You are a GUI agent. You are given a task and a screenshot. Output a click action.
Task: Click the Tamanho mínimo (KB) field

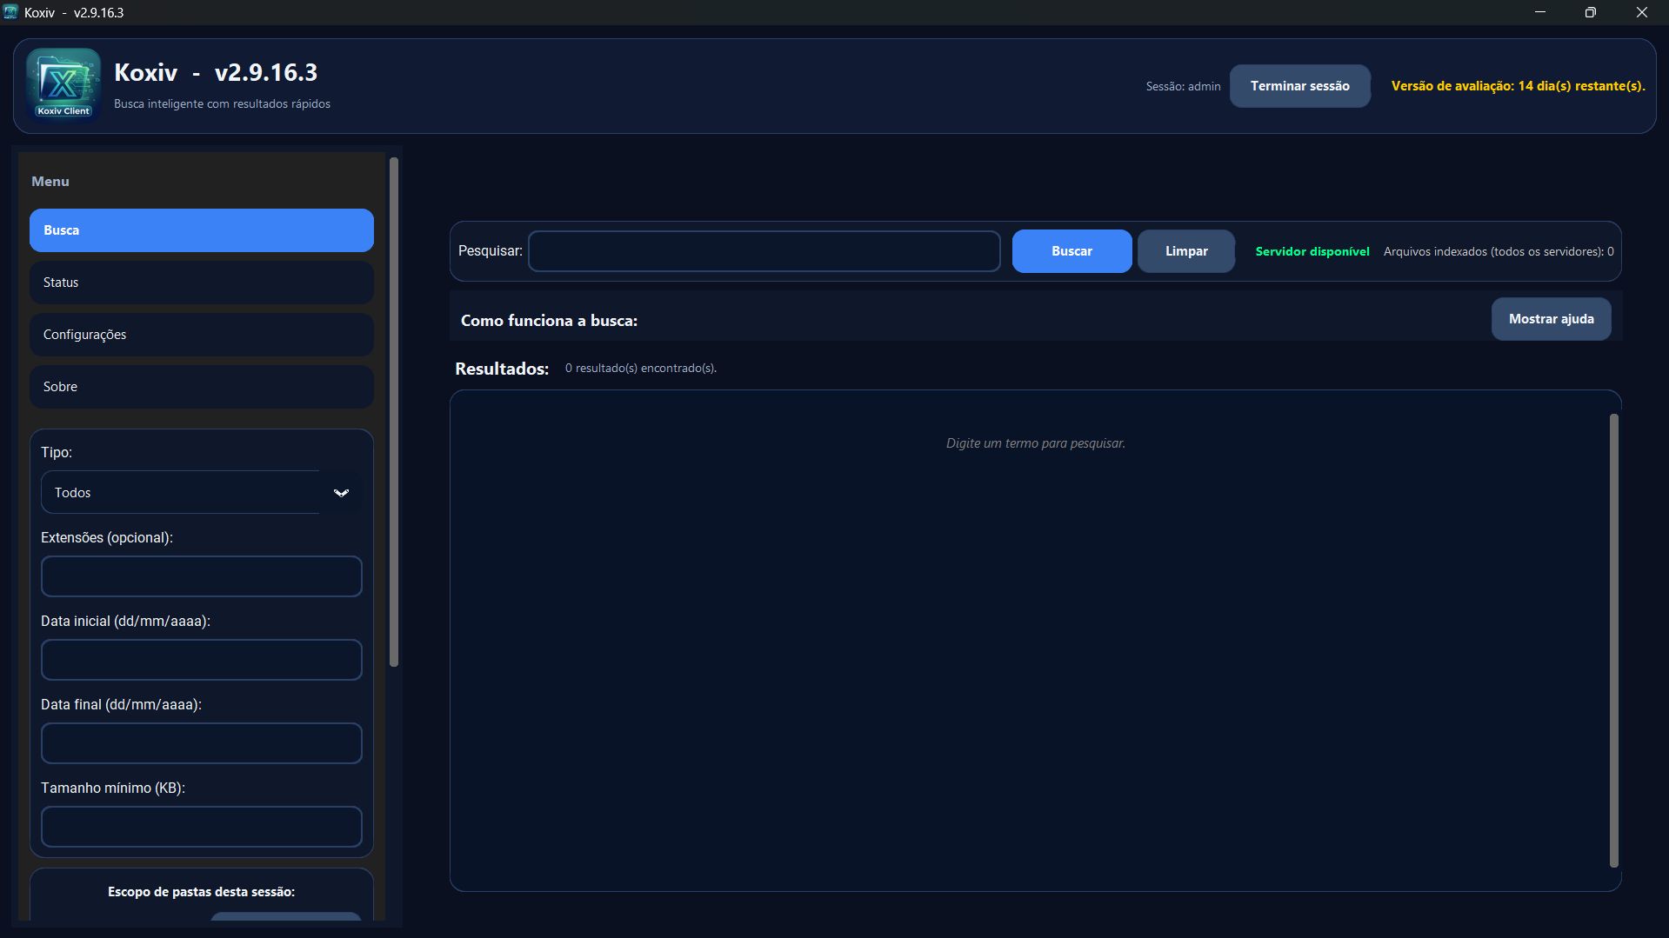pyautogui.click(x=201, y=826)
